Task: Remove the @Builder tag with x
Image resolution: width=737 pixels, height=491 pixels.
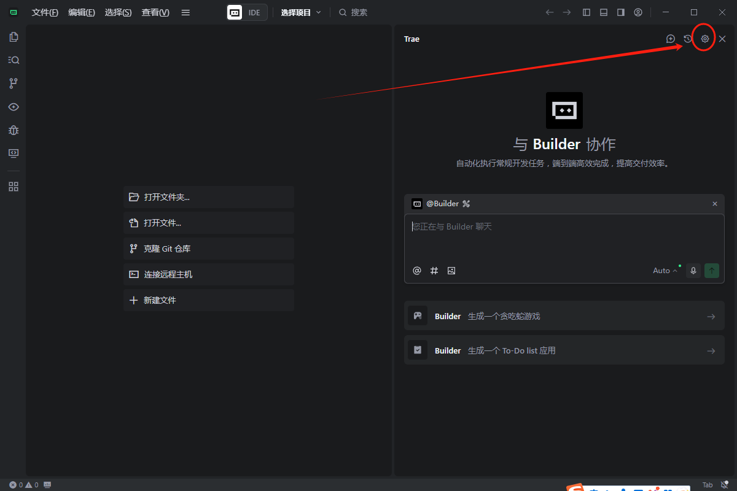Action: point(715,204)
